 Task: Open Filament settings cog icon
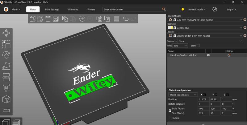[x=245, y=28]
